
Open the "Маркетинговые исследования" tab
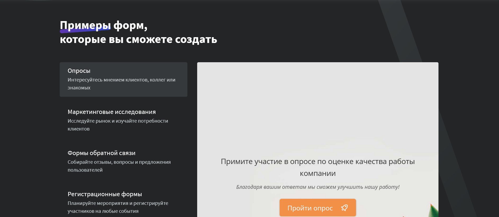pyautogui.click(x=112, y=112)
